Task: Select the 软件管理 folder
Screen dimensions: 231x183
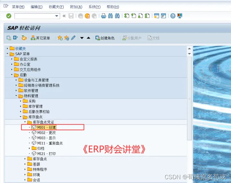Action: point(29,91)
